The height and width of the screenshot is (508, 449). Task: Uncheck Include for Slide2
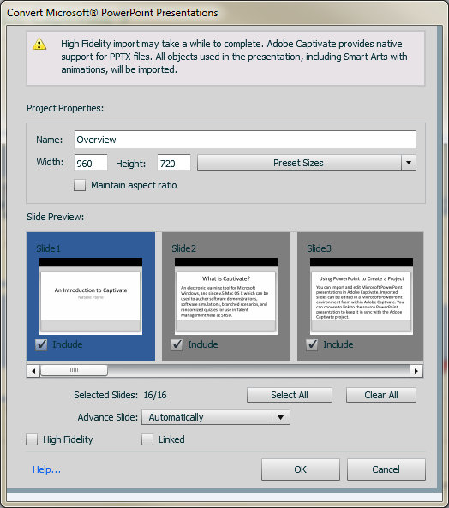(177, 344)
